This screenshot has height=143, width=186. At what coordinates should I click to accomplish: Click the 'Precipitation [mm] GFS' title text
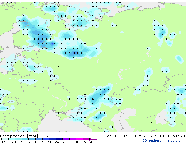[x=24, y=136]
